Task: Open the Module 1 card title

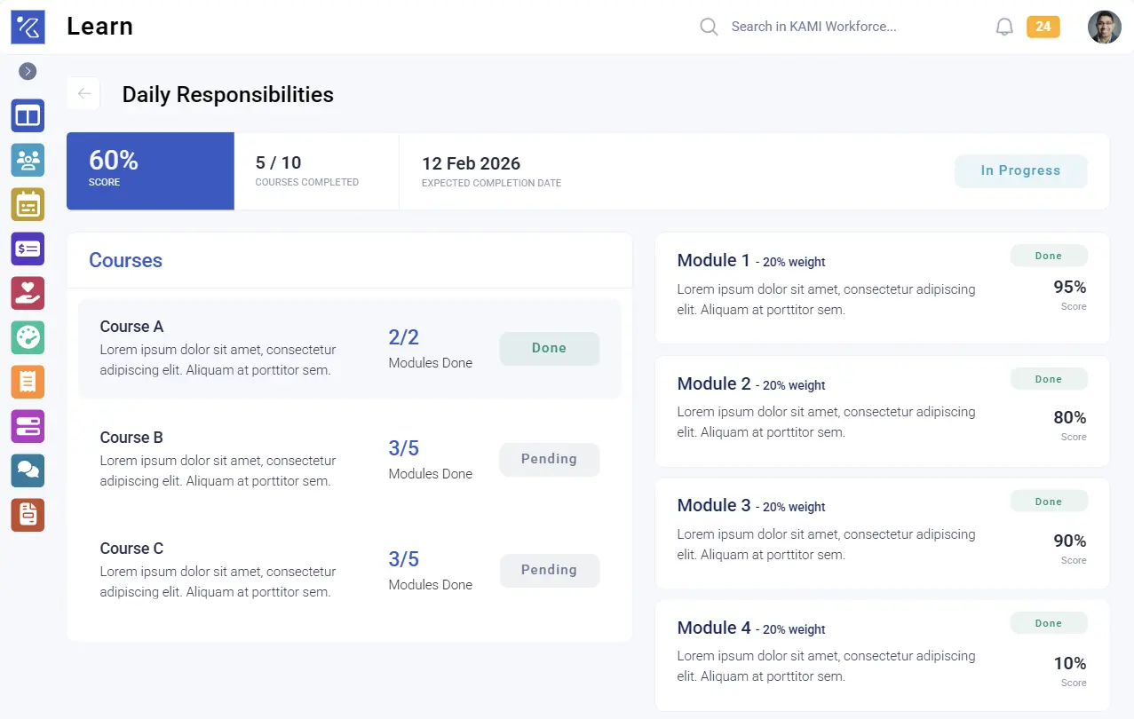Action: click(713, 260)
